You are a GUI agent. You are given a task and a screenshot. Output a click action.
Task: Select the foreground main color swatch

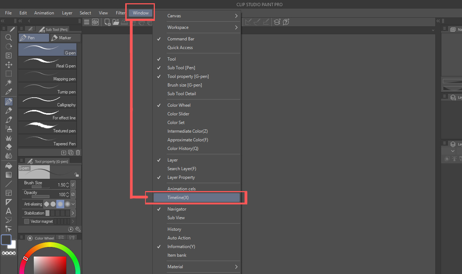point(6,240)
